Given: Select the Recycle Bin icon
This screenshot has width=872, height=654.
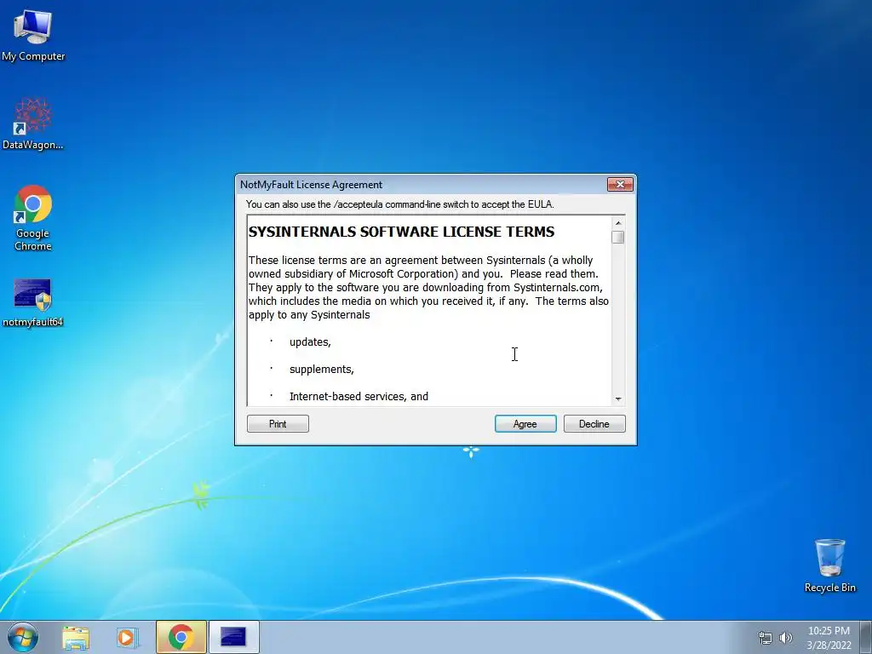Looking at the screenshot, I should coord(829,565).
